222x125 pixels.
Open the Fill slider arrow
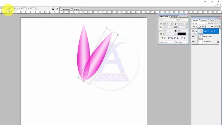[220, 26]
